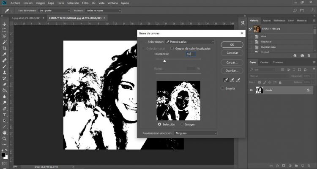Hide the Fondo layer with eye icon
This screenshot has width=317, height=169.
click(251, 90)
